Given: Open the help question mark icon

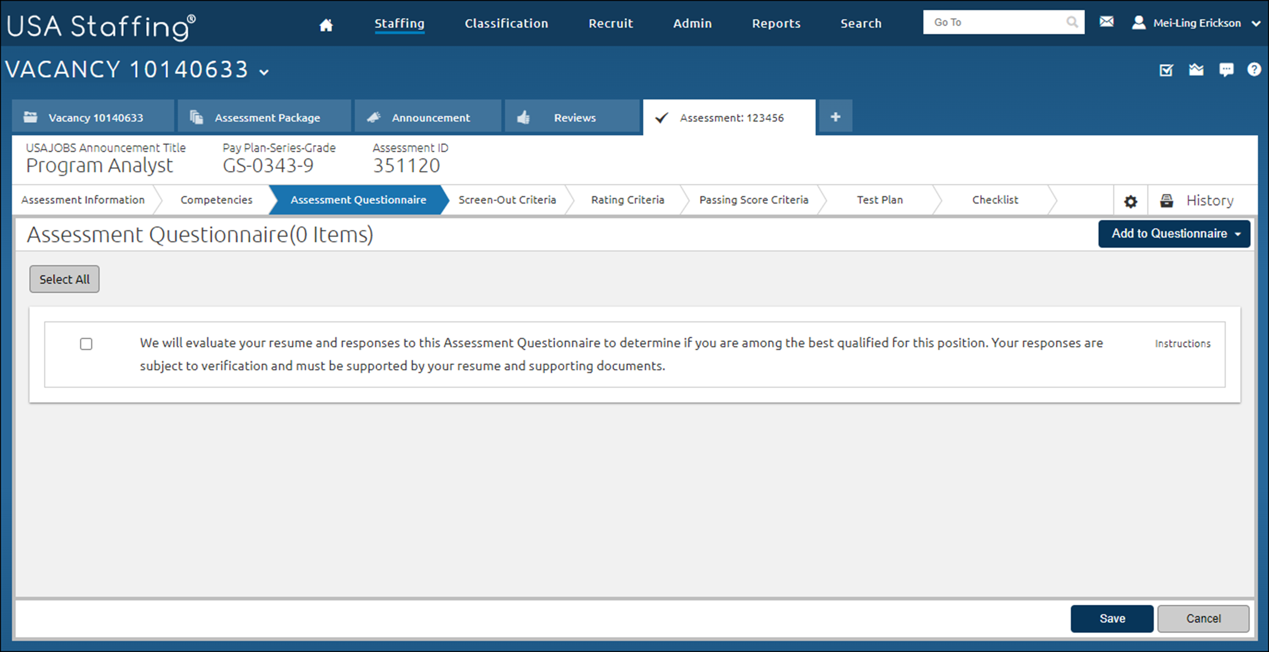Looking at the screenshot, I should 1254,69.
